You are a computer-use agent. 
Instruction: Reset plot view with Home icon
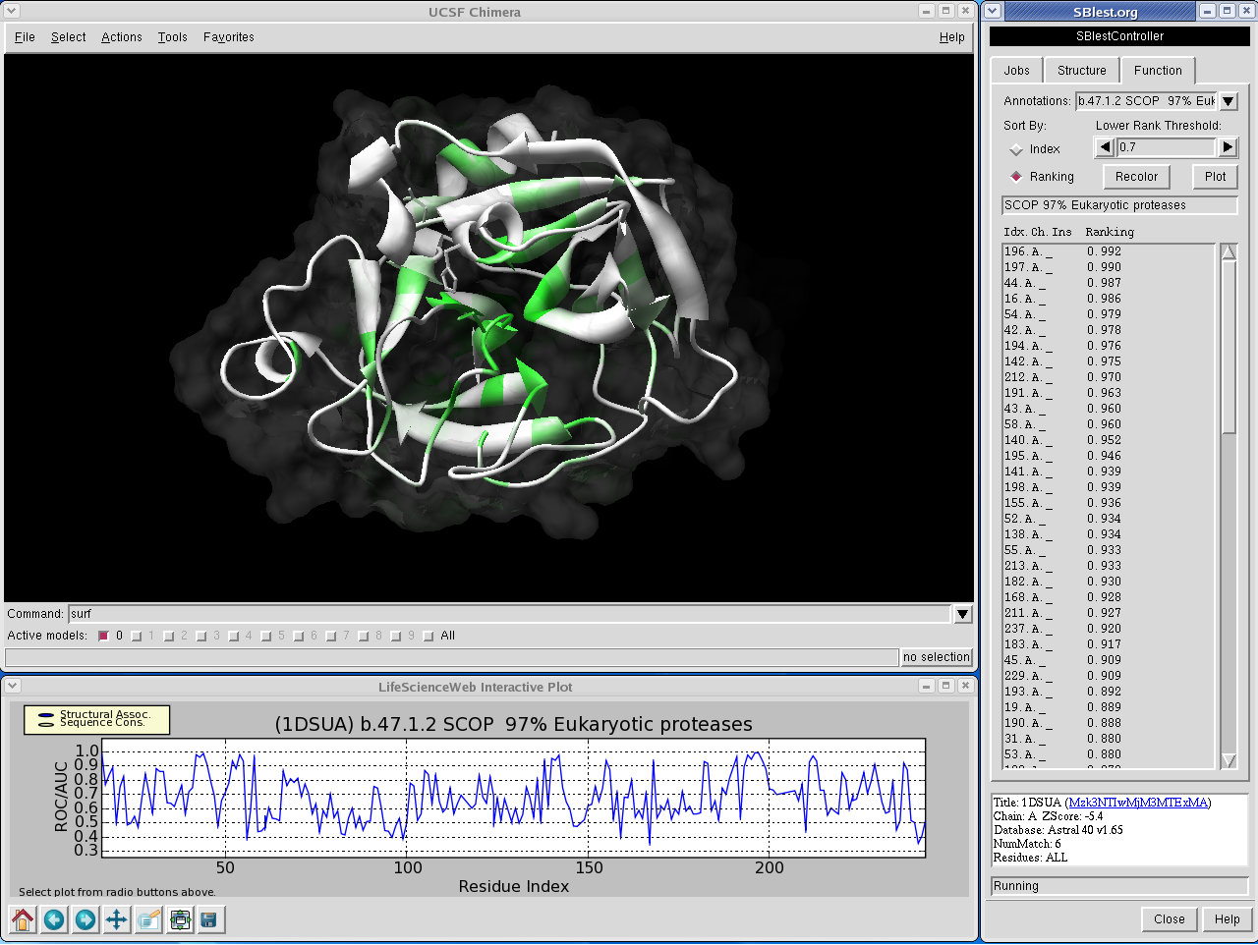pyautogui.click(x=23, y=919)
